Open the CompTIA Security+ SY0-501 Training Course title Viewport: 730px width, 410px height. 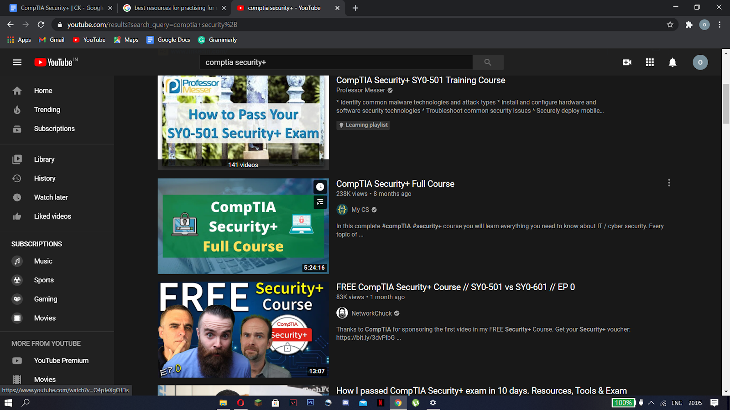(421, 80)
